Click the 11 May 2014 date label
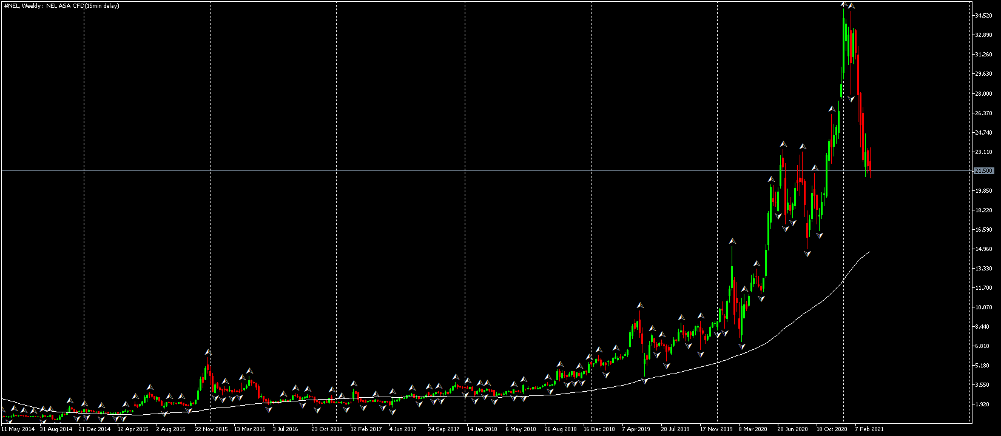 point(18,429)
